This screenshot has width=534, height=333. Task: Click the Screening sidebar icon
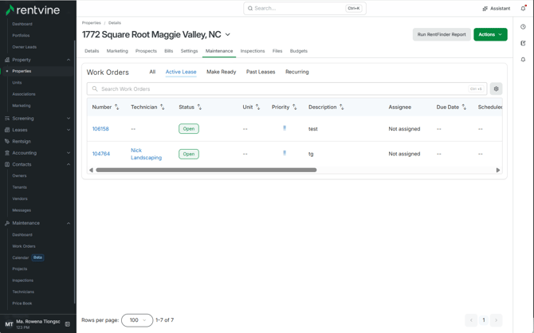7,118
